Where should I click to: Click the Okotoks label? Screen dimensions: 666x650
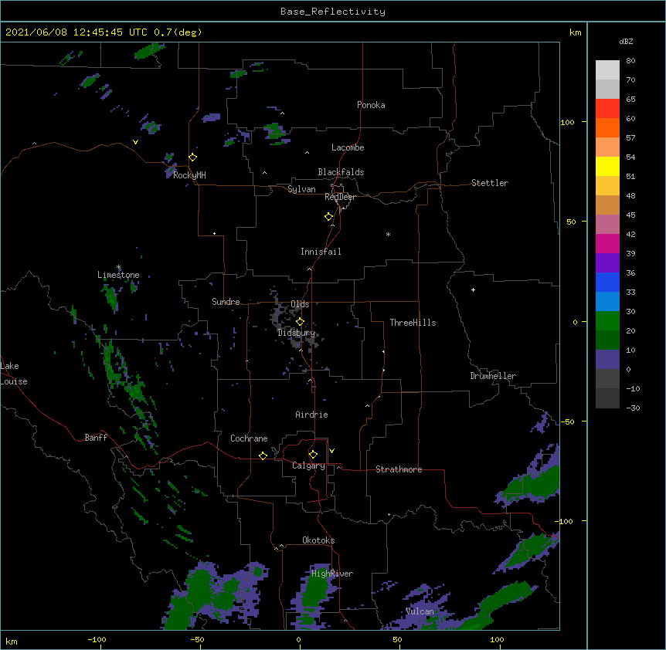318,540
